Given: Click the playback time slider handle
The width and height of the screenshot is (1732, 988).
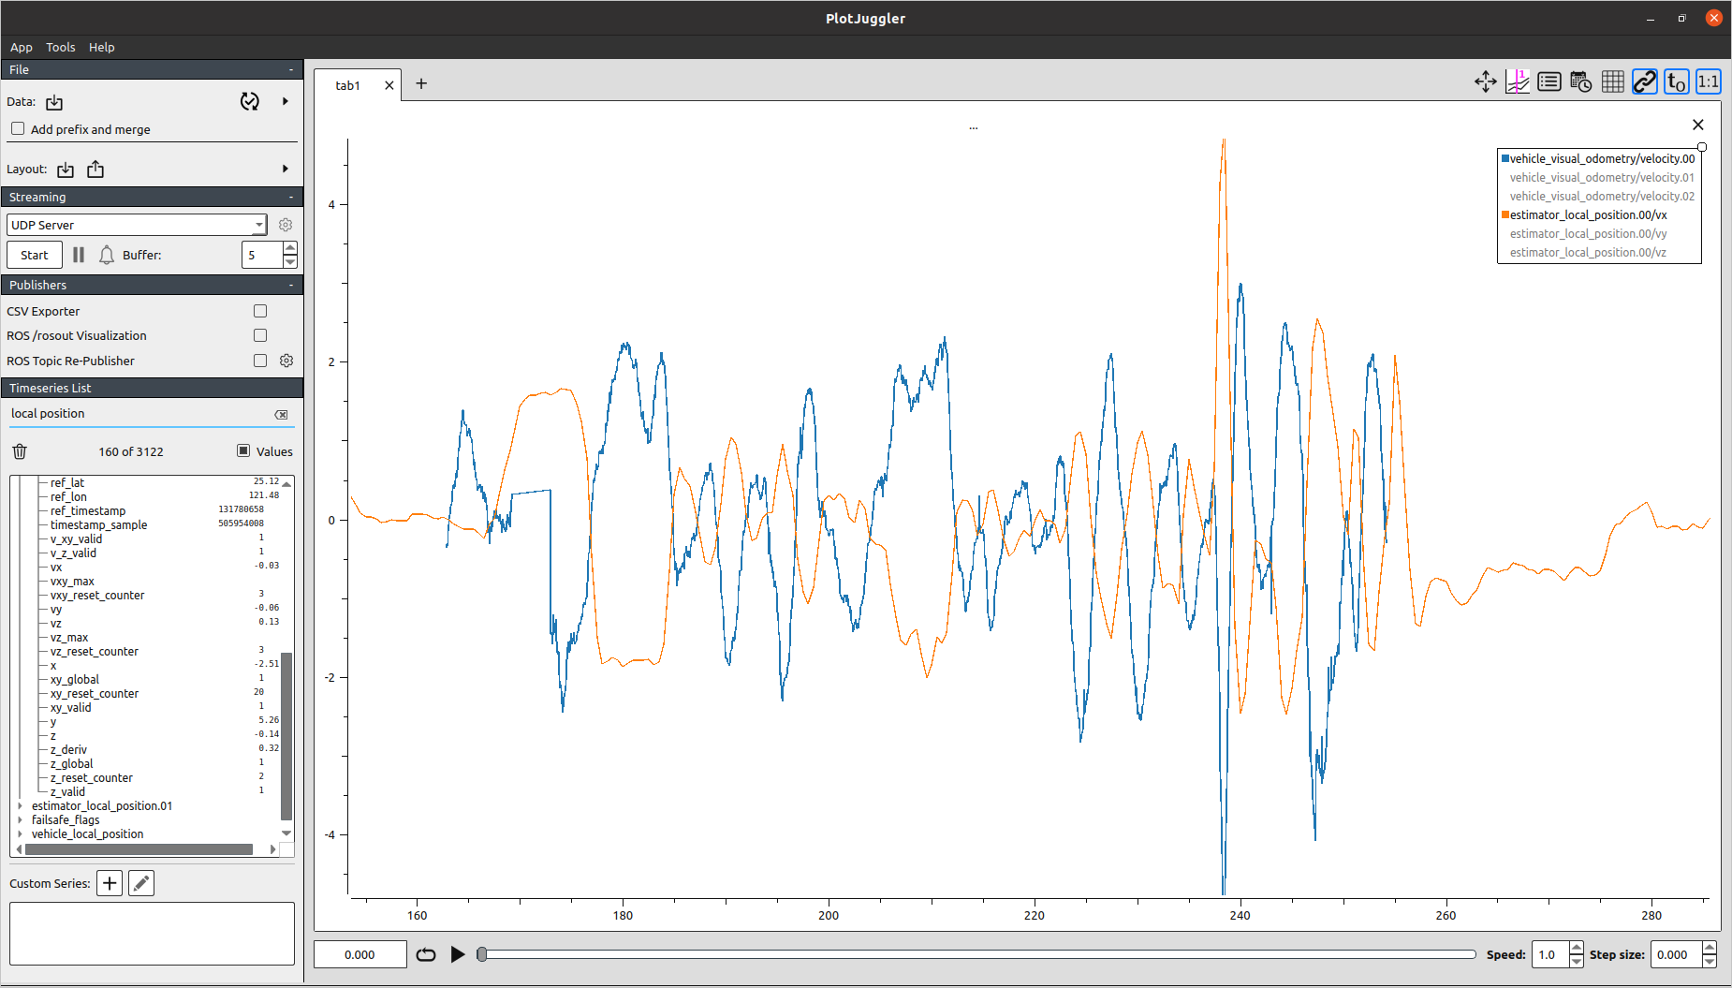Looking at the screenshot, I should tap(481, 954).
